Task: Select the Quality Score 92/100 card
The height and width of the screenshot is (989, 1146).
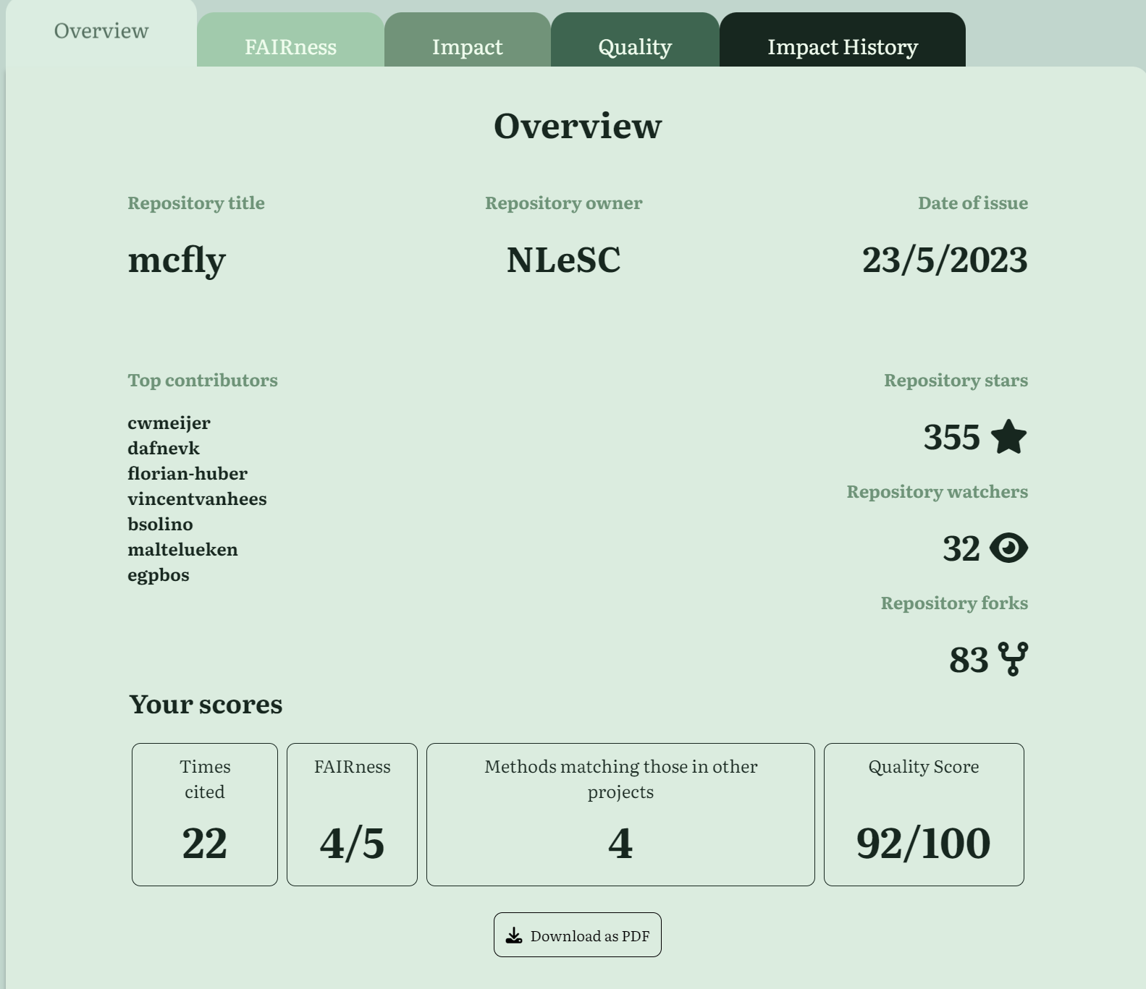Action: pyautogui.click(x=923, y=814)
